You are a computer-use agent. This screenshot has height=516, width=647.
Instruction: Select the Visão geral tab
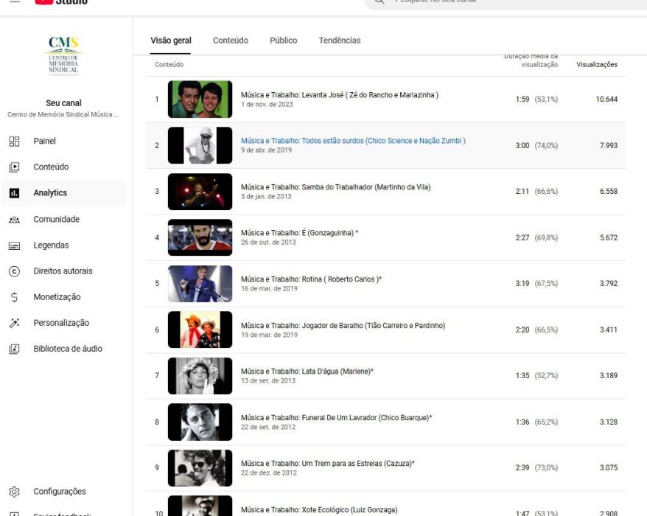point(171,41)
